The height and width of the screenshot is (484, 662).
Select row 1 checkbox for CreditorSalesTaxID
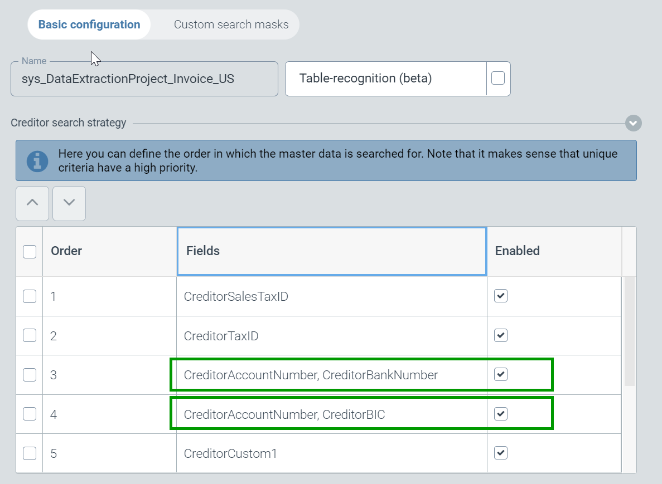[x=30, y=296]
